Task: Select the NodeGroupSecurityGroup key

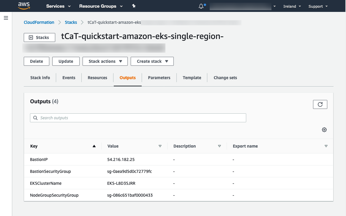Action: [54, 195]
